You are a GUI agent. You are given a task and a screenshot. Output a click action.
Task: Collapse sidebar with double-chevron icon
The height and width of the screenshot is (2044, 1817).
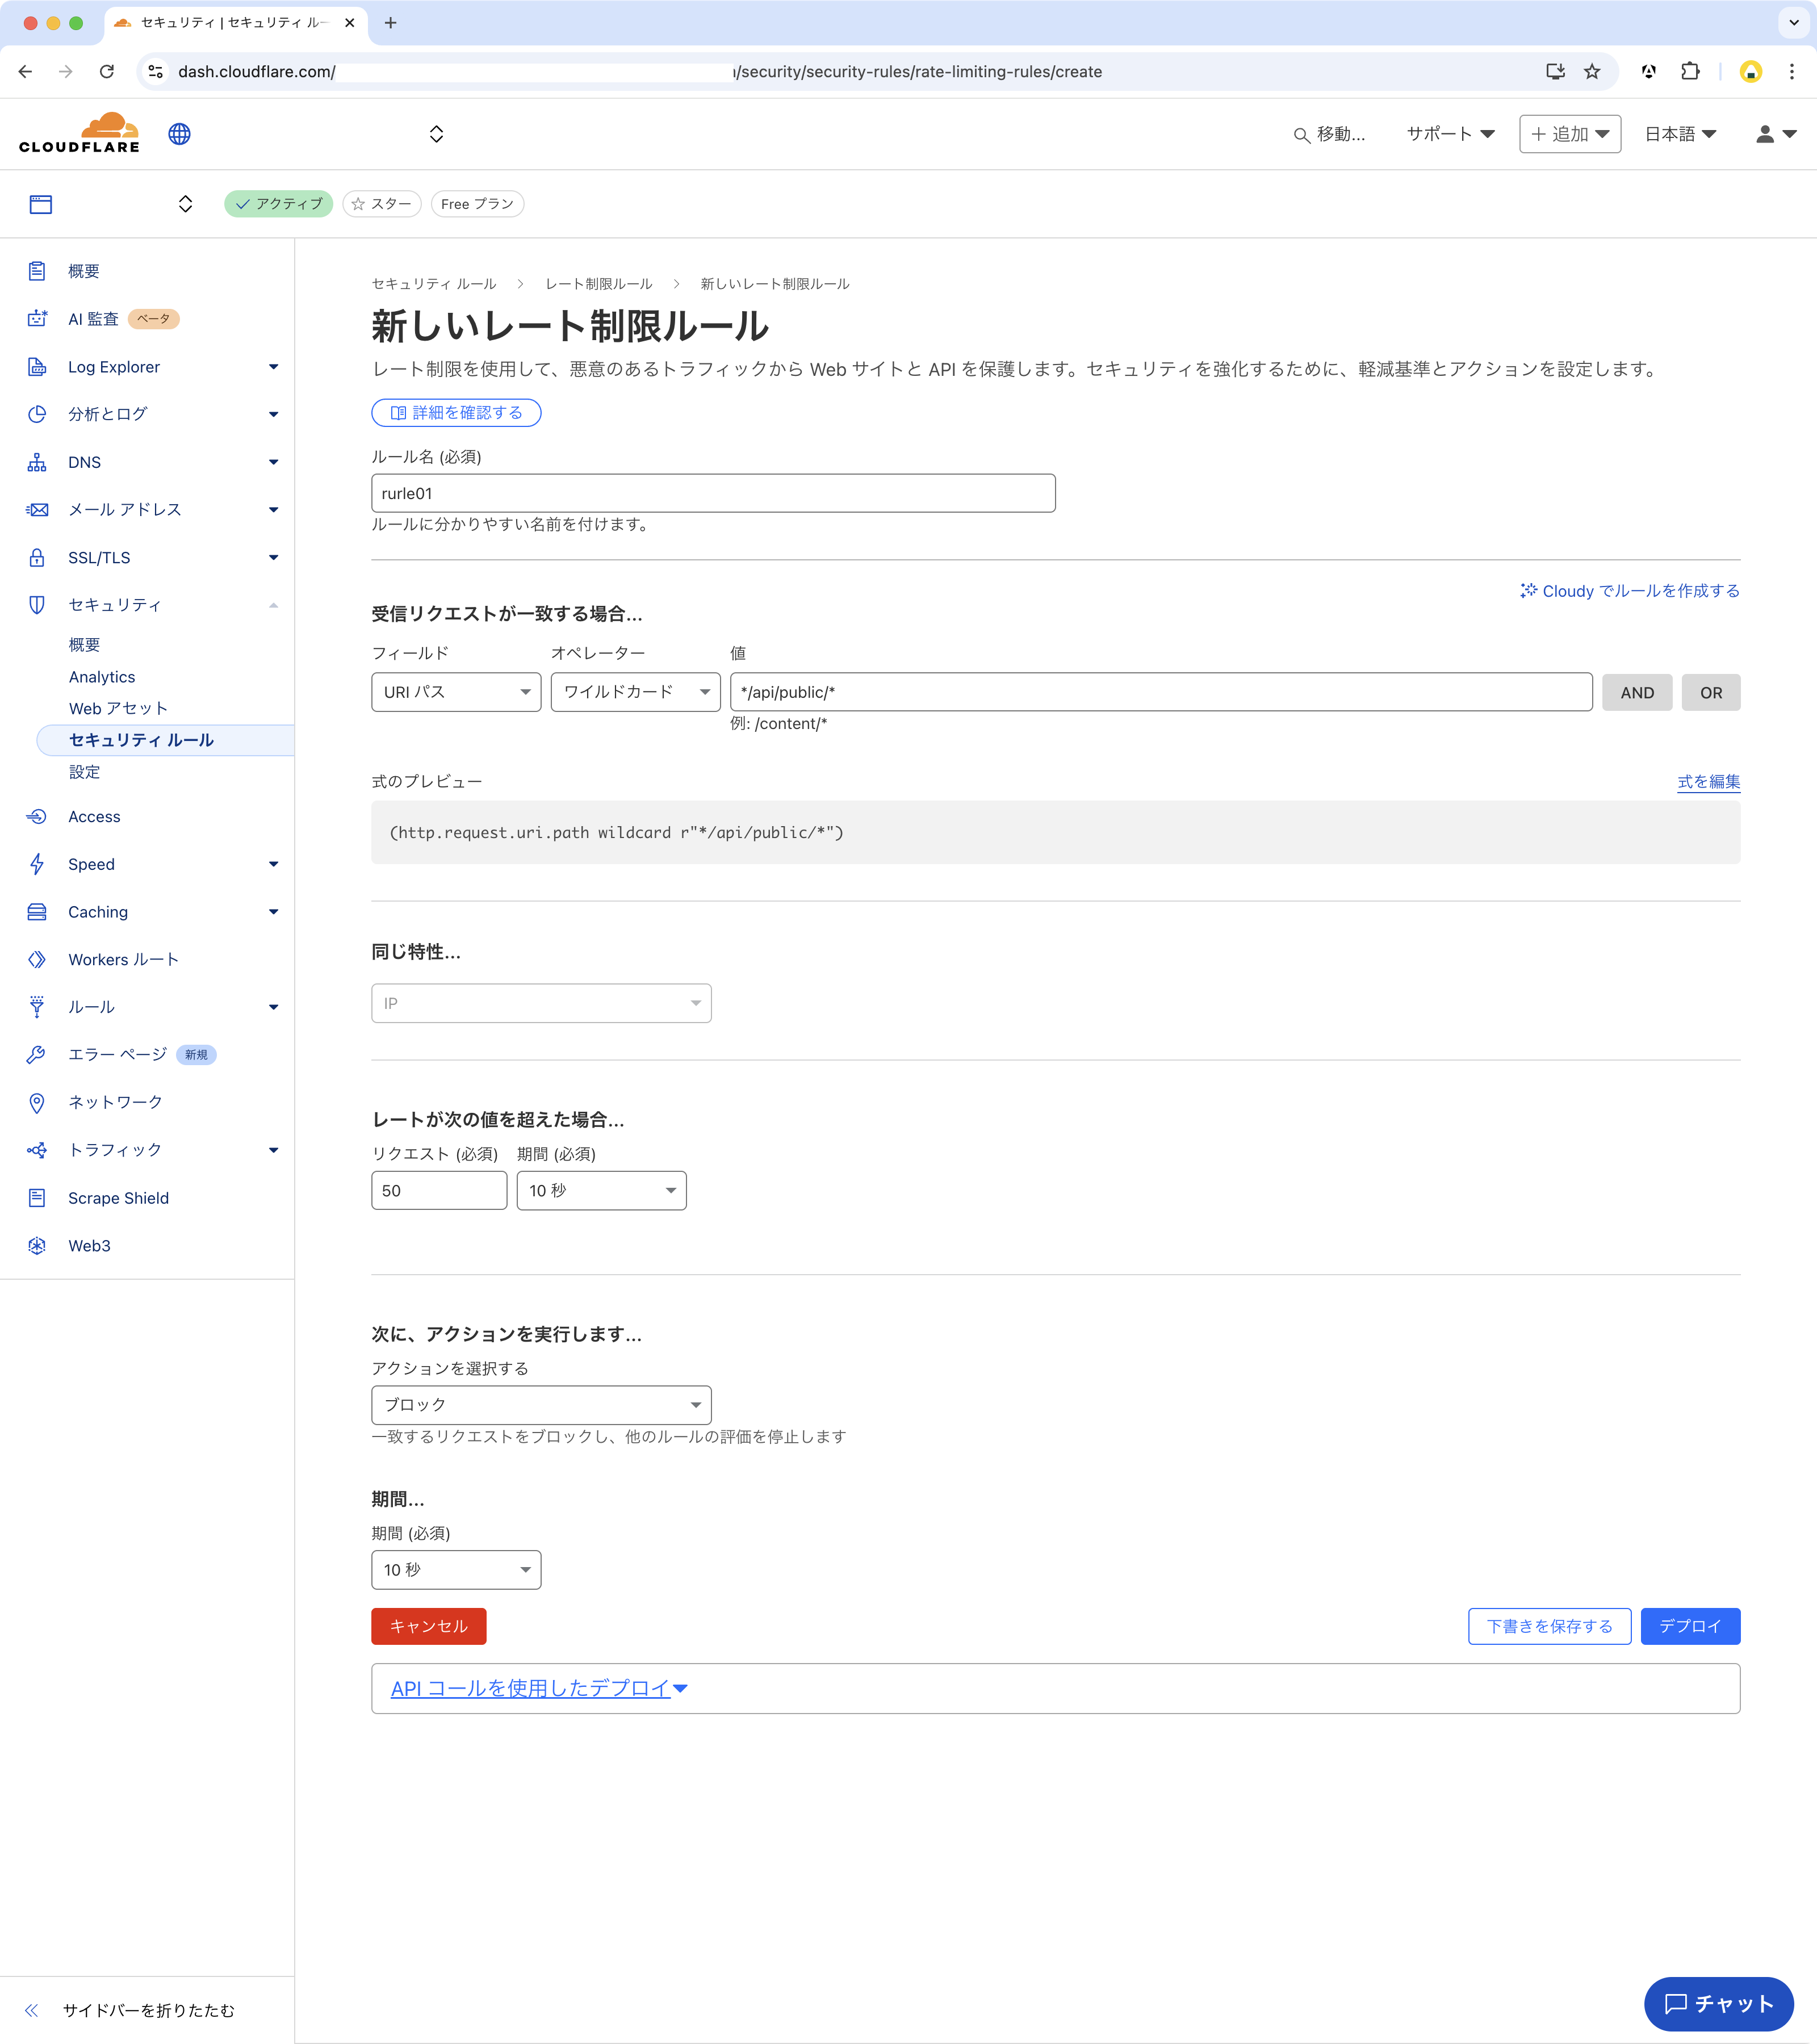pyautogui.click(x=32, y=2010)
